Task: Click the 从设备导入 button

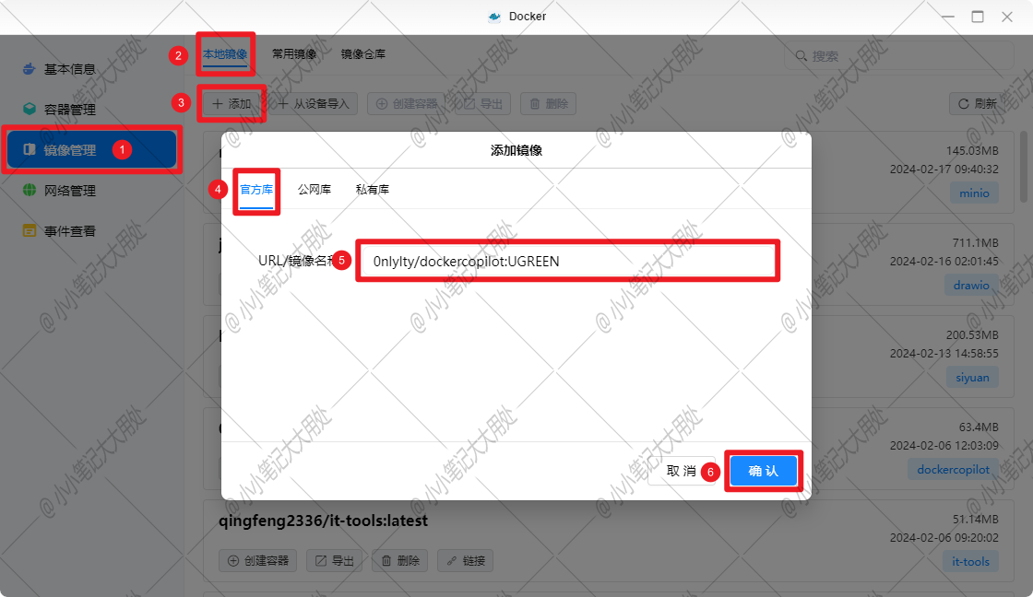Action: click(314, 104)
